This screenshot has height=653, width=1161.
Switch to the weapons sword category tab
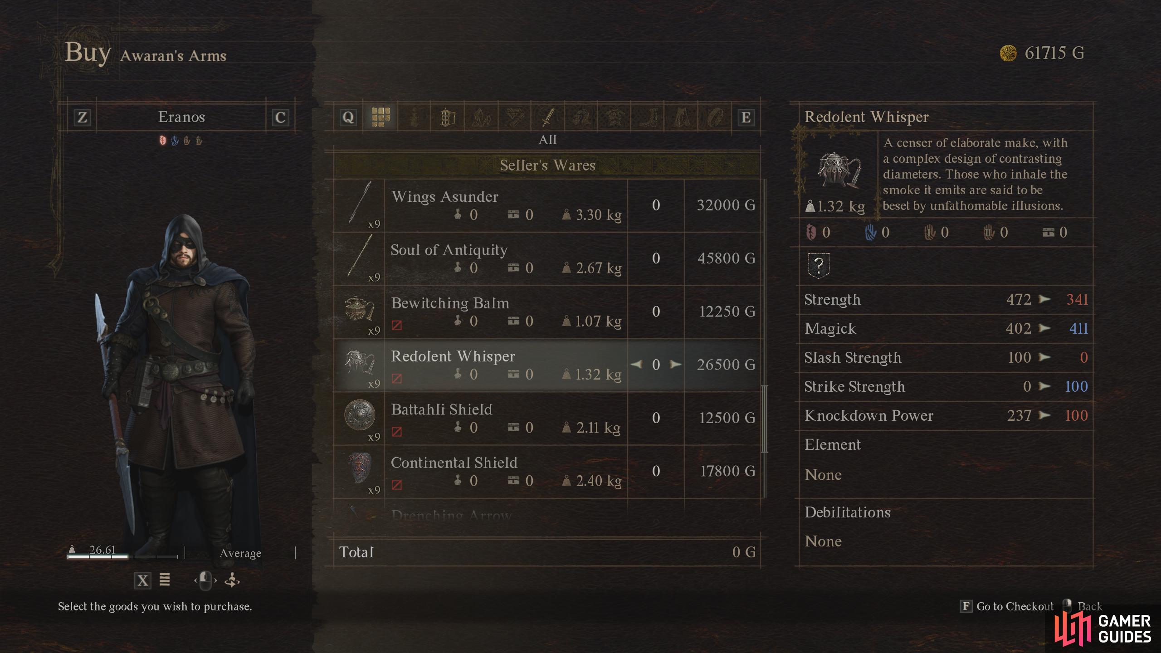[548, 117]
